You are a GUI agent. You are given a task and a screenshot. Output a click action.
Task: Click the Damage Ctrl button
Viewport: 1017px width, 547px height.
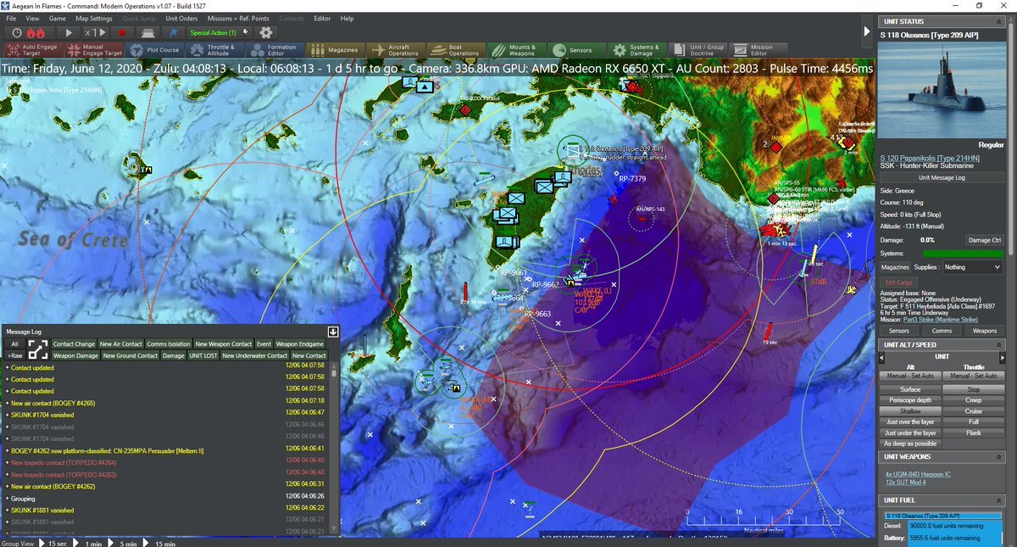pos(985,241)
